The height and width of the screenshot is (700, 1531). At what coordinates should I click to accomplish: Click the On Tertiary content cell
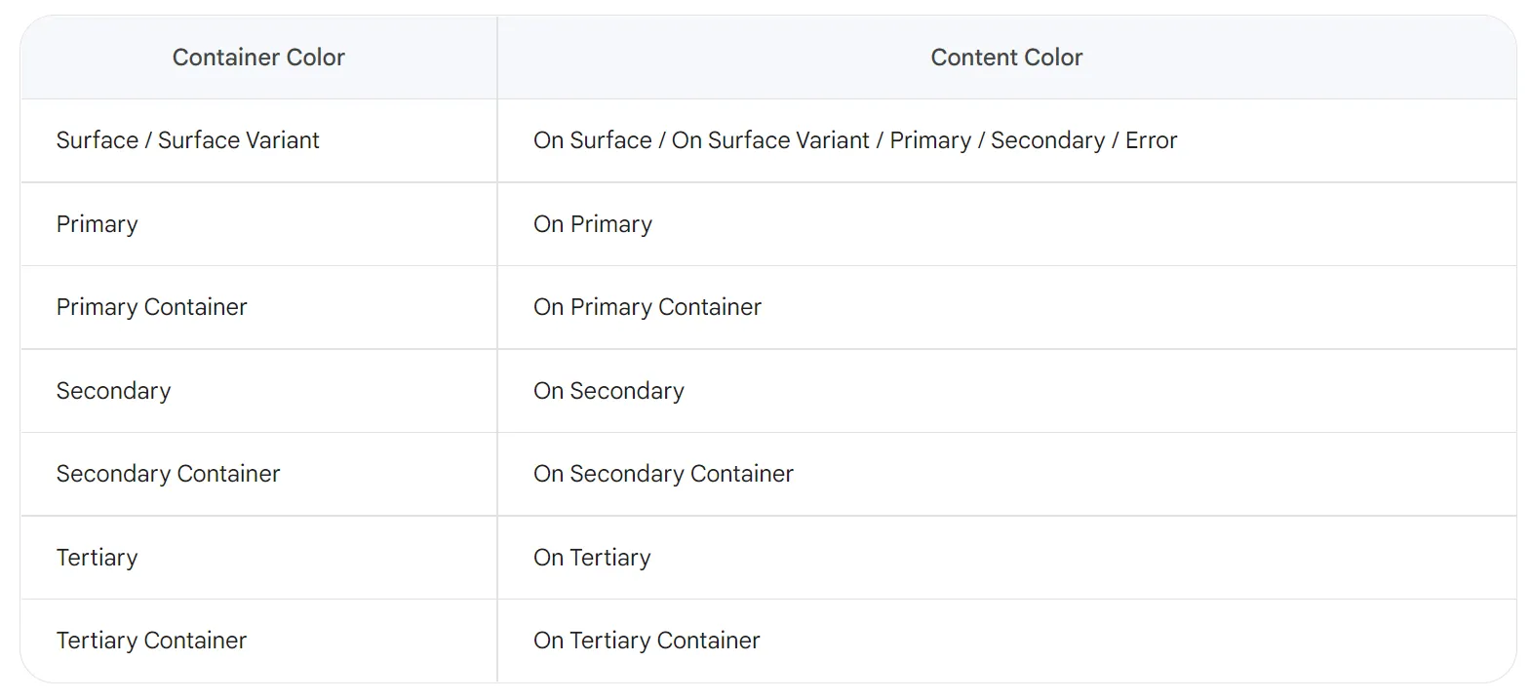[592, 558]
